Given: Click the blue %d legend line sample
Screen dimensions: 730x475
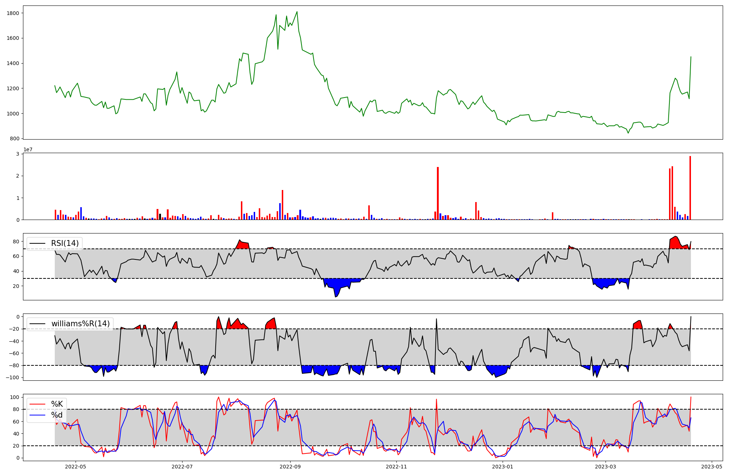Looking at the screenshot, I should point(38,415).
